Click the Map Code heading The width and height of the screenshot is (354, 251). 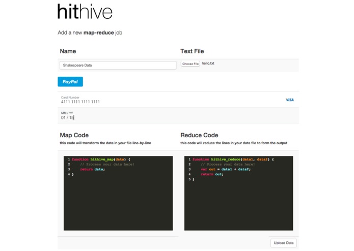74,135
